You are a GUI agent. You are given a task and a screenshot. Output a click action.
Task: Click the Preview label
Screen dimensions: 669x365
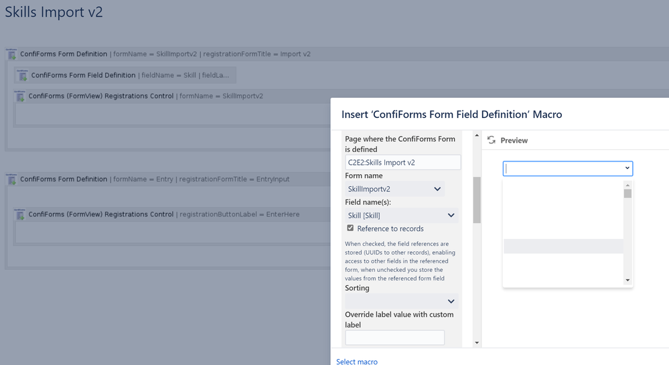(514, 141)
